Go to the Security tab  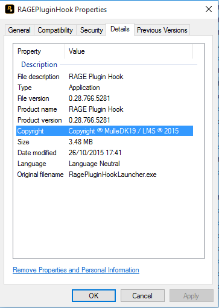click(x=91, y=30)
